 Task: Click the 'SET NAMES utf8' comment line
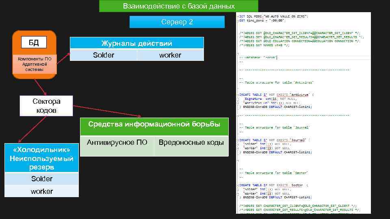click(264, 45)
